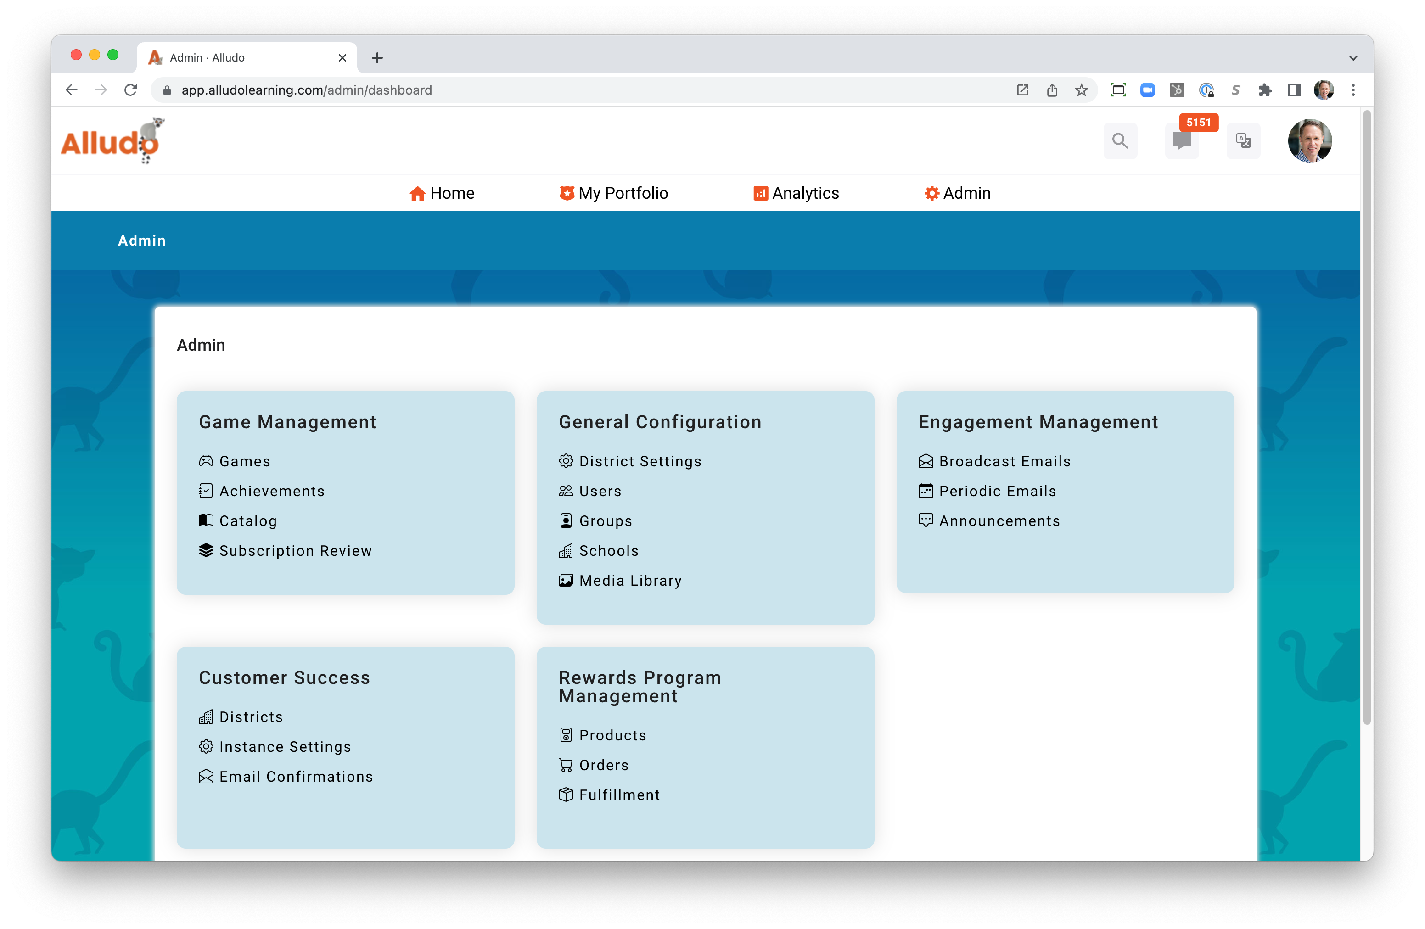Open District Settings
This screenshot has height=929, width=1425.
click(x=640, y=461)
